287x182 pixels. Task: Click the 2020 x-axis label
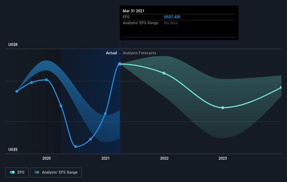46,158
